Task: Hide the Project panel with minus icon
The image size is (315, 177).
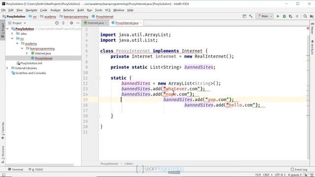Action: pyautogui.click(x=78, y=23)
